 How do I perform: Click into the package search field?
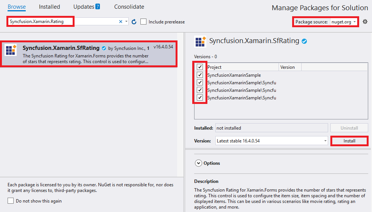tap(62, 22)
